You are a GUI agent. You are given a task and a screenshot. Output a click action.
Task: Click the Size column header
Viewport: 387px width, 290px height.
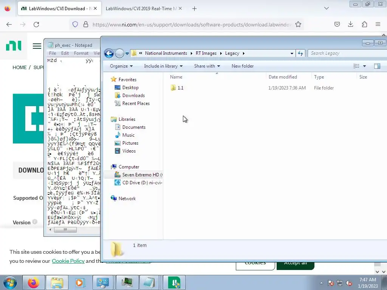tap(363, 77)
